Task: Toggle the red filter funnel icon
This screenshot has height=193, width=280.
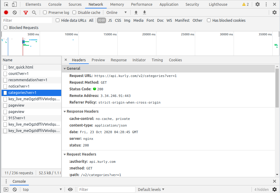Action: pos(26,12)
